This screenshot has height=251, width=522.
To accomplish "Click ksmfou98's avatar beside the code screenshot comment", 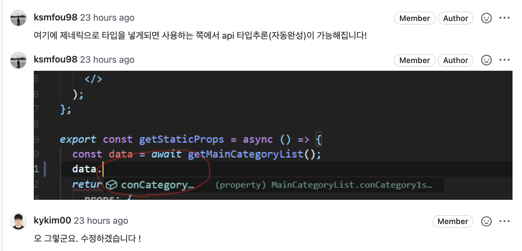I will pyautogui.click(x=18, y=60).
